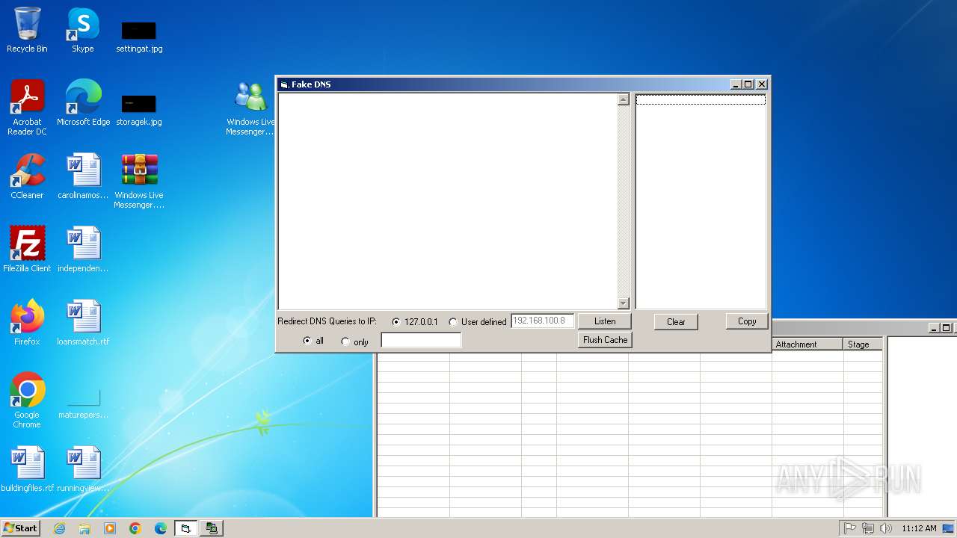Screen dimensions: 957x538
Task: Click the Fake DNS window title bar icon
Action: [x=284, y=84]
